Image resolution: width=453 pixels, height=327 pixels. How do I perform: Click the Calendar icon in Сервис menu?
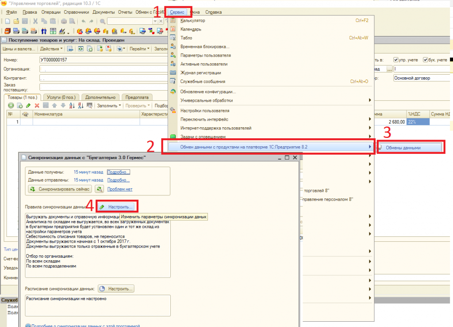click(173, 29)
